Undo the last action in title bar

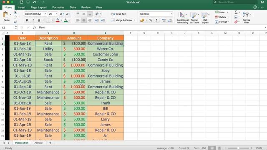(34, 2)
